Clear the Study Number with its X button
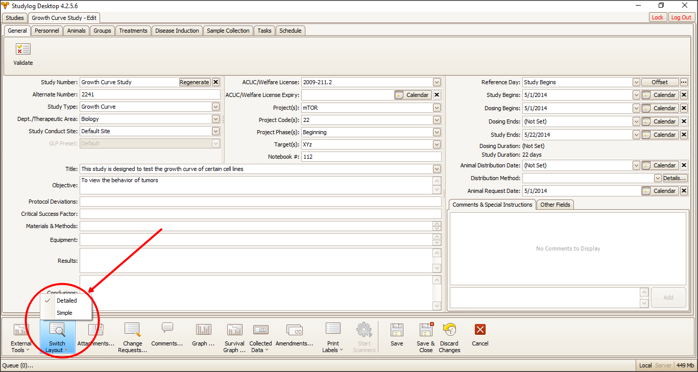The width and height of the screenshot is (698, 372). click(x=216, y=82)
